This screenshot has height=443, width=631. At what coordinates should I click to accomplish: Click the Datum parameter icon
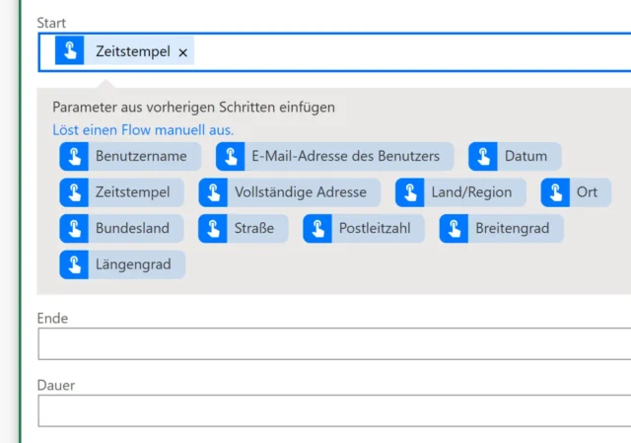point(483,157)
